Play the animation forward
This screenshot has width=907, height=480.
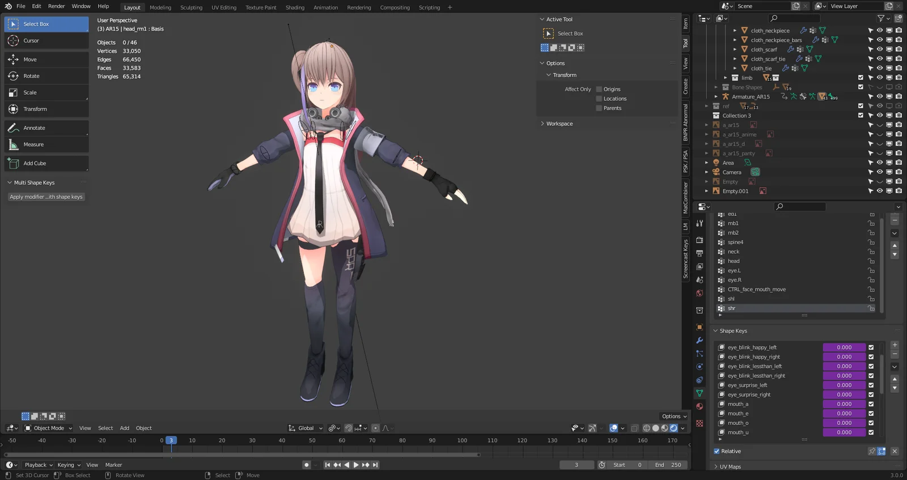coord(356,465)
